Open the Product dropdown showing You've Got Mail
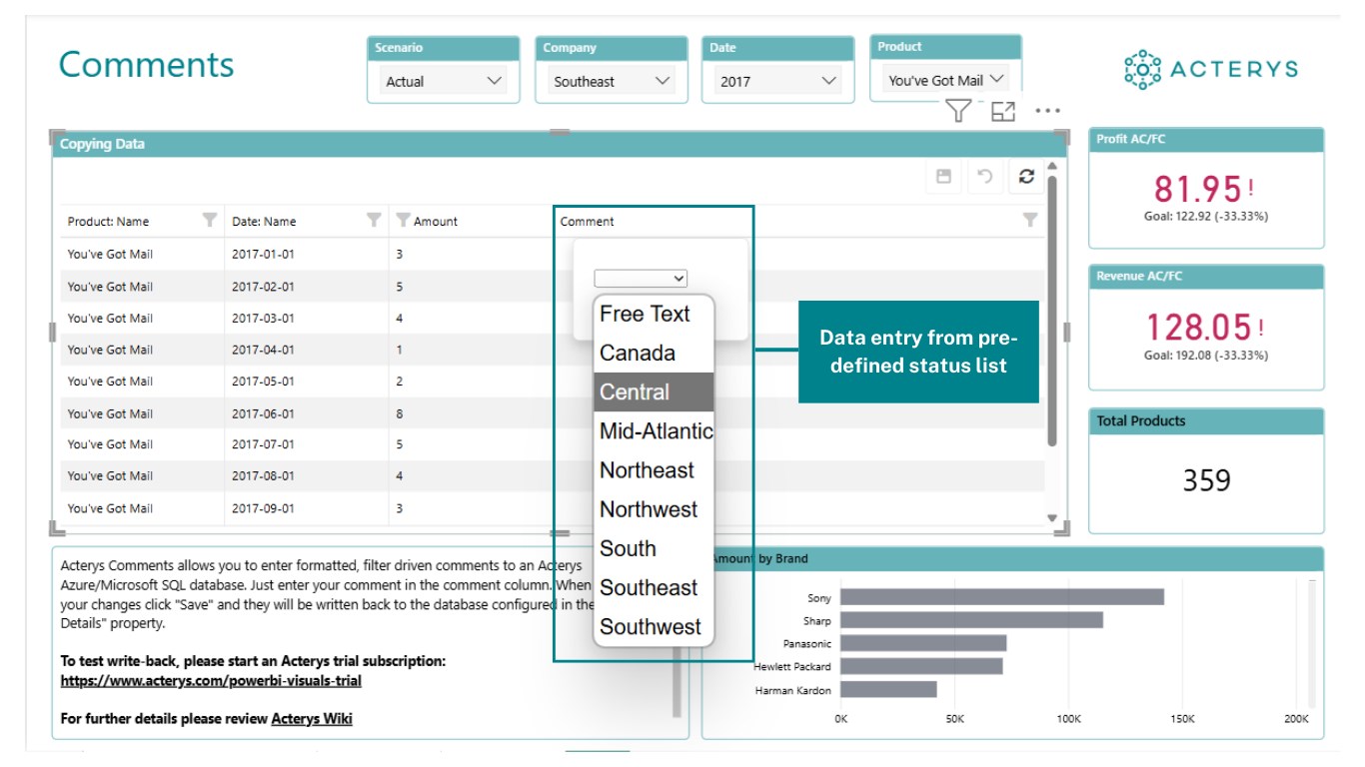The height and width of the screenshot is (767, 1365). point(945,80)
